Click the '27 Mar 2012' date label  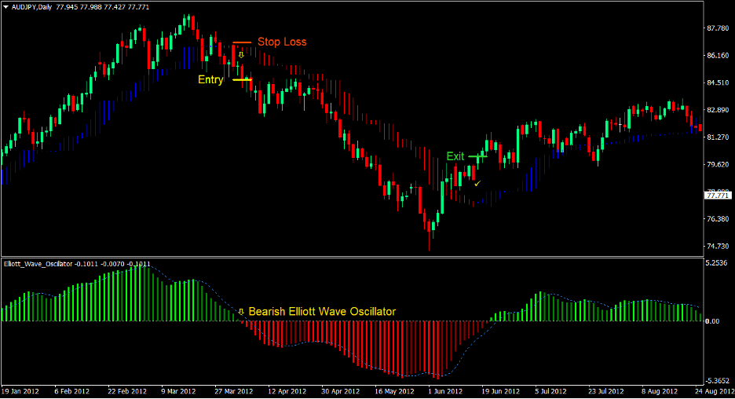tap(233, 391)
